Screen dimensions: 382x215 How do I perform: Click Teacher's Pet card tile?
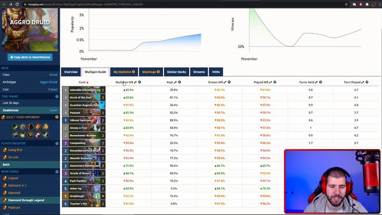pyautogui.click(x=84, y=204)
